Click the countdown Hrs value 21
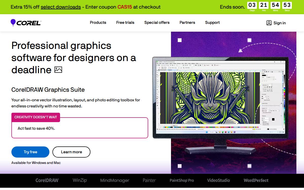 click(264, 5)
